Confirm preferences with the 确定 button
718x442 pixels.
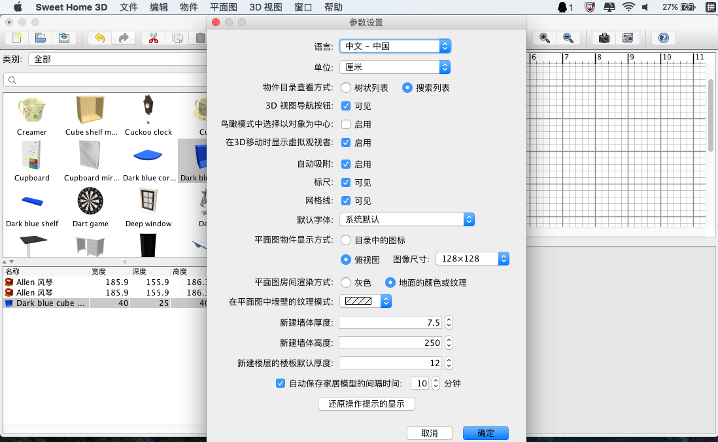[485, 433]
